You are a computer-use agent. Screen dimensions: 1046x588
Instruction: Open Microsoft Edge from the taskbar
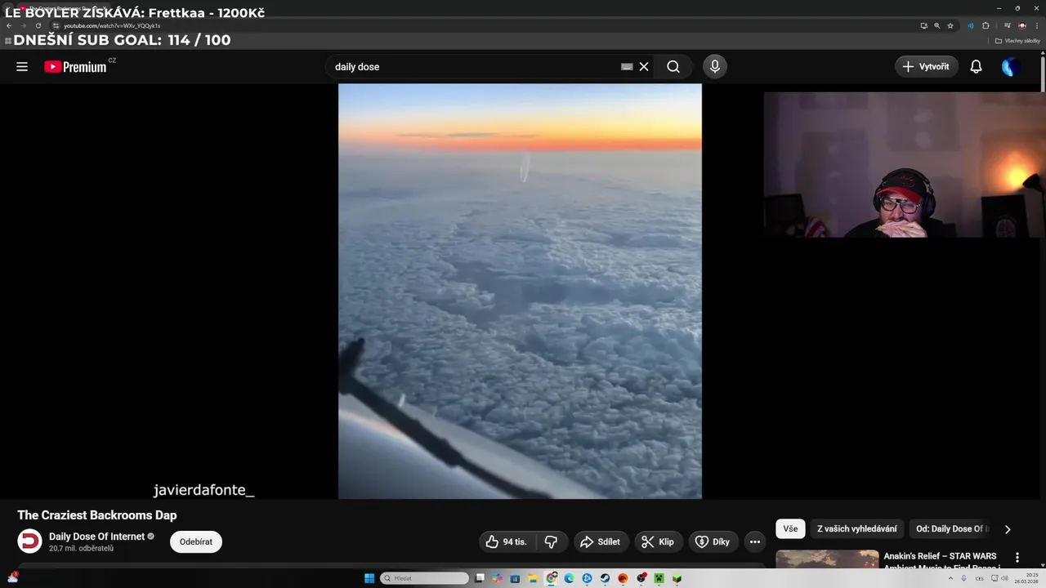tap(570, 578)
